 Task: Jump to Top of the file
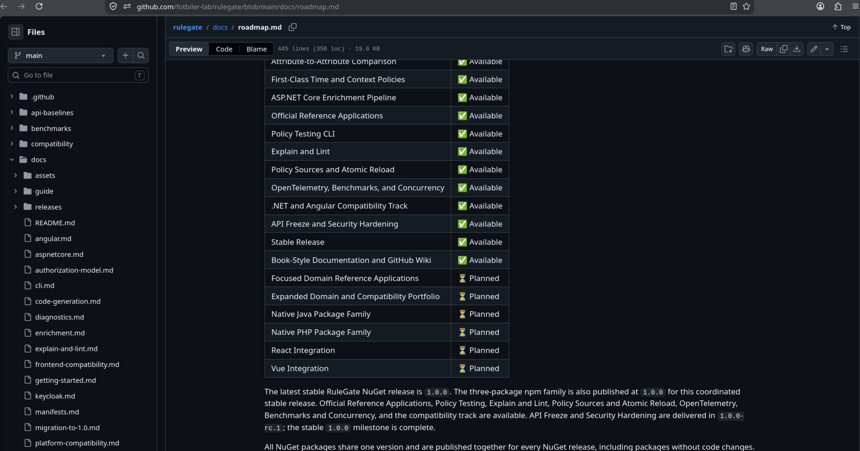tap(841, 27)
